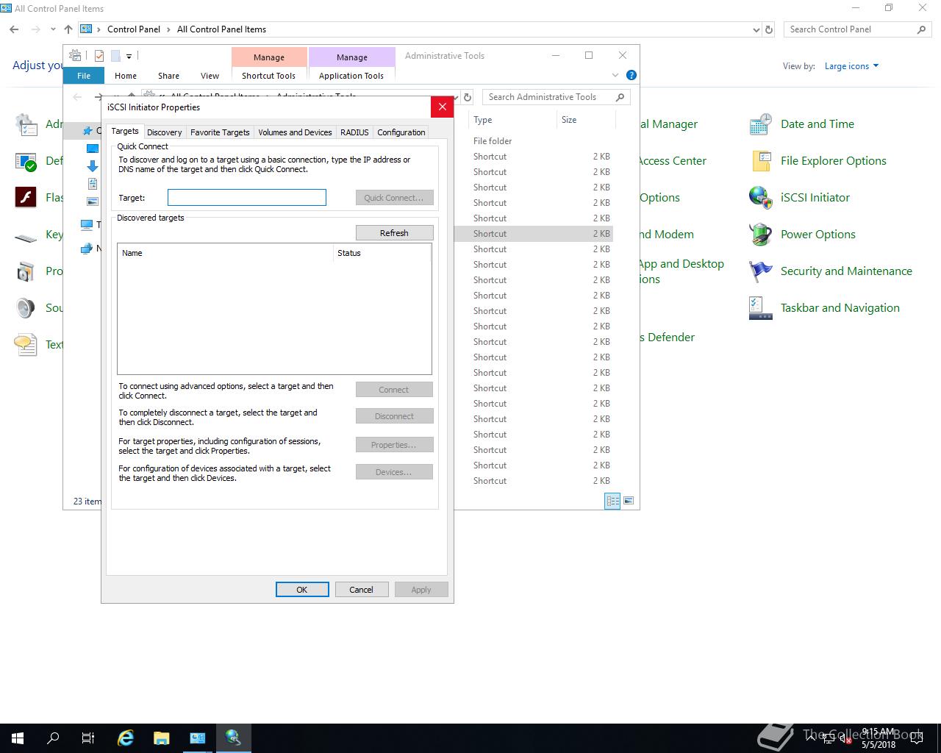
Task: Open the File menu in Administrative Tools
Action: coord(84,76)
